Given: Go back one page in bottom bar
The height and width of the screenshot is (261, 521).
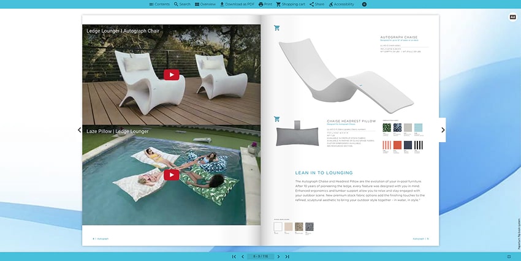Looking at the screenshot, I should [x=243, y=257].
